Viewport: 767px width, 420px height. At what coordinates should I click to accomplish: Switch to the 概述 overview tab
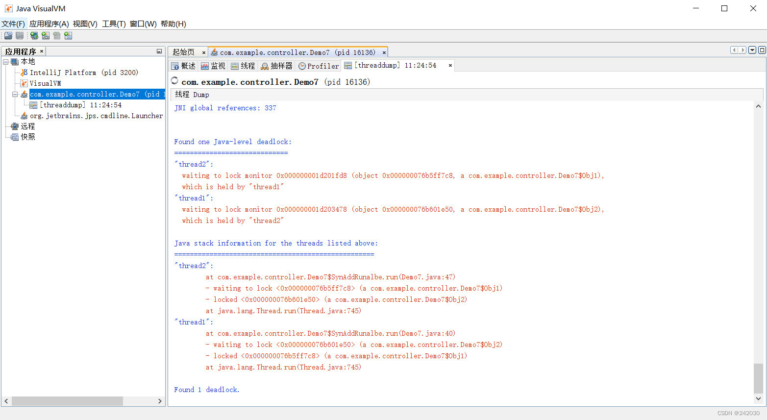pyautogui.click(x=183, y=66)
